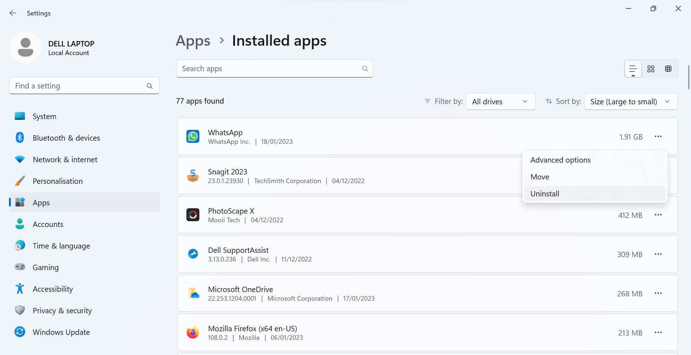Click the Network wifi icon in sidebar
The height and width of the screenshot is (355, 691).
pos(20,159)
